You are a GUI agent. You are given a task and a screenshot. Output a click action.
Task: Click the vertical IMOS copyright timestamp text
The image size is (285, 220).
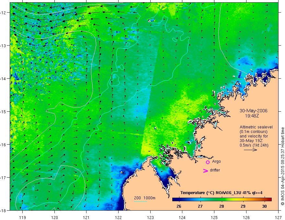pyautogui.click(x=283, y=166)
